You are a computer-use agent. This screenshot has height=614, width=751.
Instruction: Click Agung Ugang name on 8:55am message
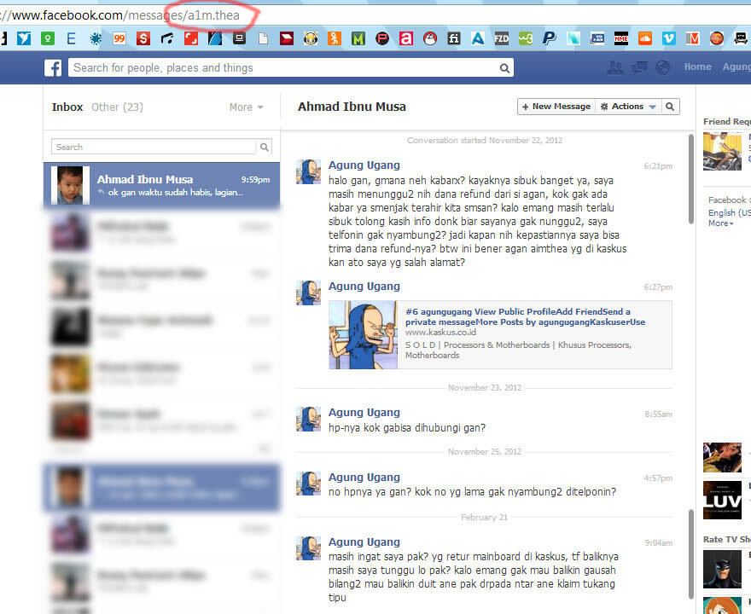click(x=364, y=413)
